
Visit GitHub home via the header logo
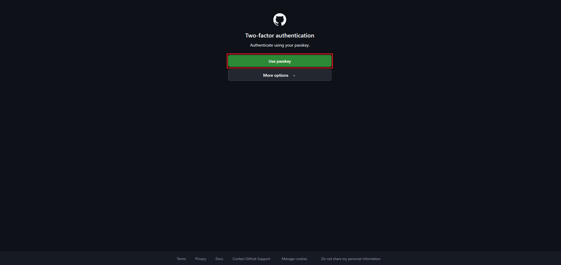[279, 20]
